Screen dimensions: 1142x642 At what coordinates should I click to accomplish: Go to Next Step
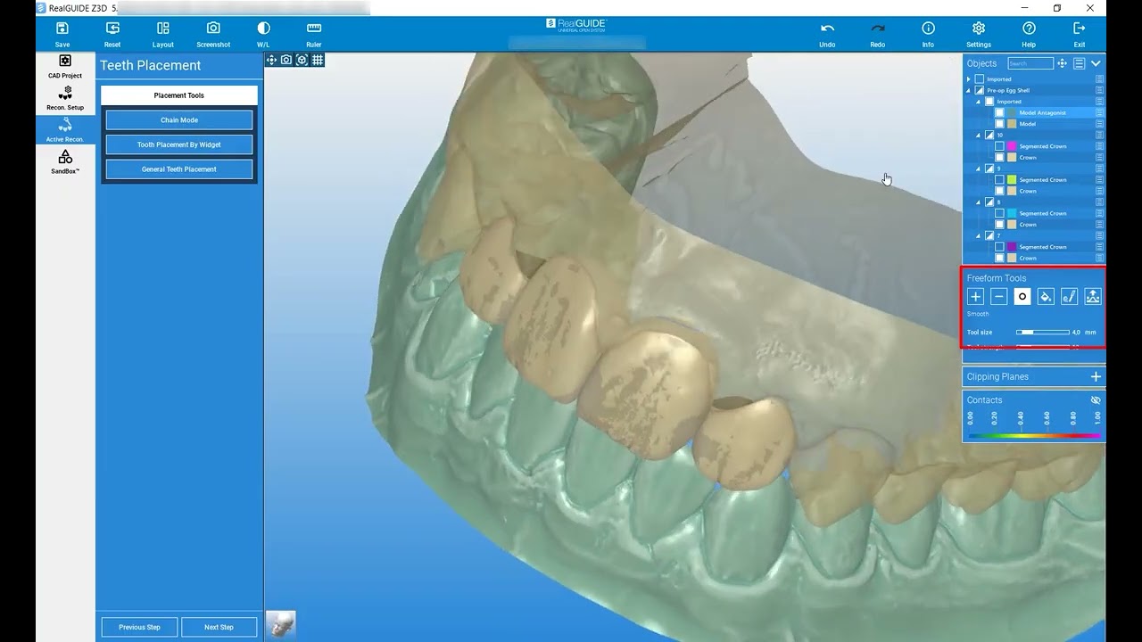[x=219, y=627]
